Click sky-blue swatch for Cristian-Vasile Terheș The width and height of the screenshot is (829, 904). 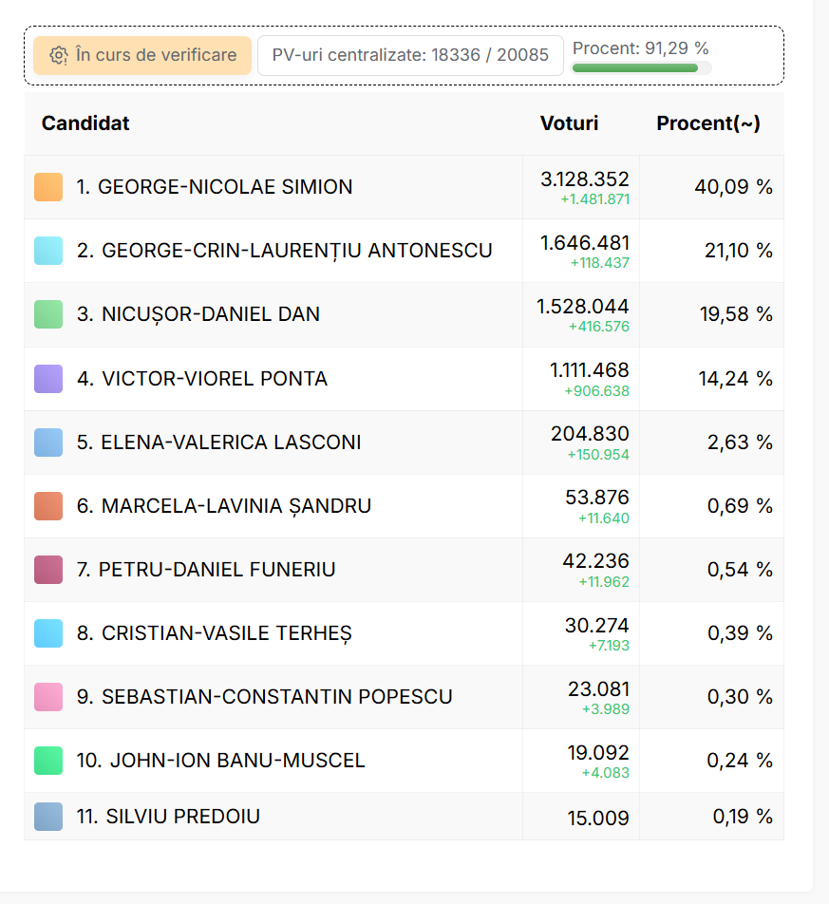click(x=48, y=633)
